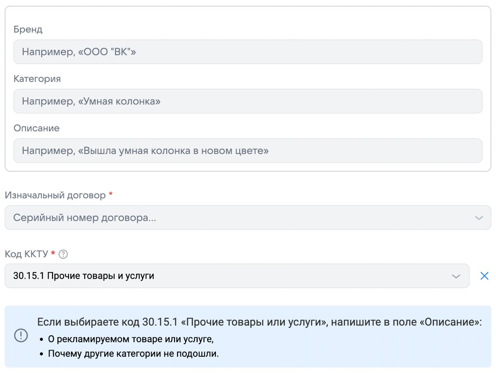
Task: Click the Изначальный договор label text
Action: (x=55, y=195)
